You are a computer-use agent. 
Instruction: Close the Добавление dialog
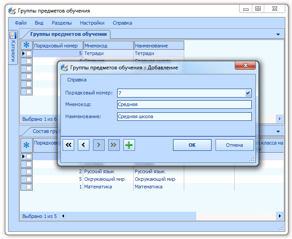click(245, 65)
